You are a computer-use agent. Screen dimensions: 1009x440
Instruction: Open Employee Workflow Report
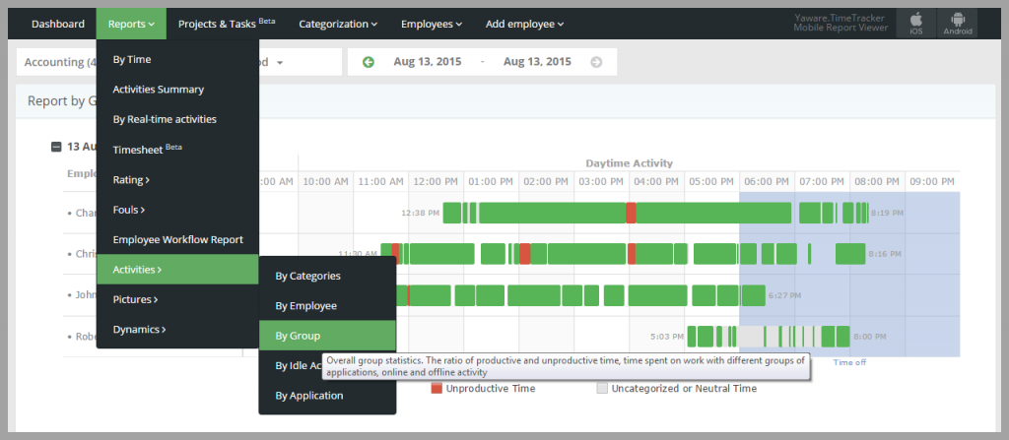tap(177, 239)
